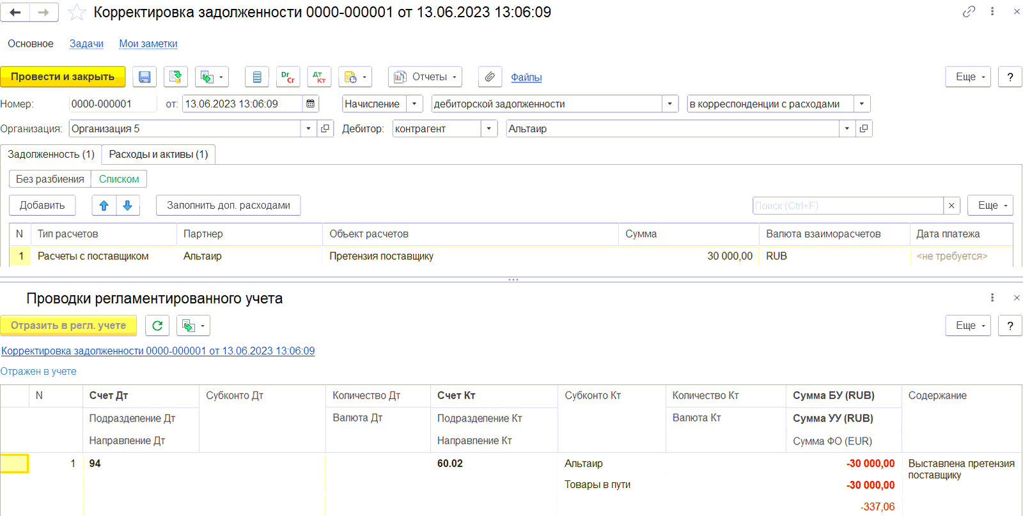
Task: Focus the Поиск (Ctrl+F) search box
Action: click(848, 206)
